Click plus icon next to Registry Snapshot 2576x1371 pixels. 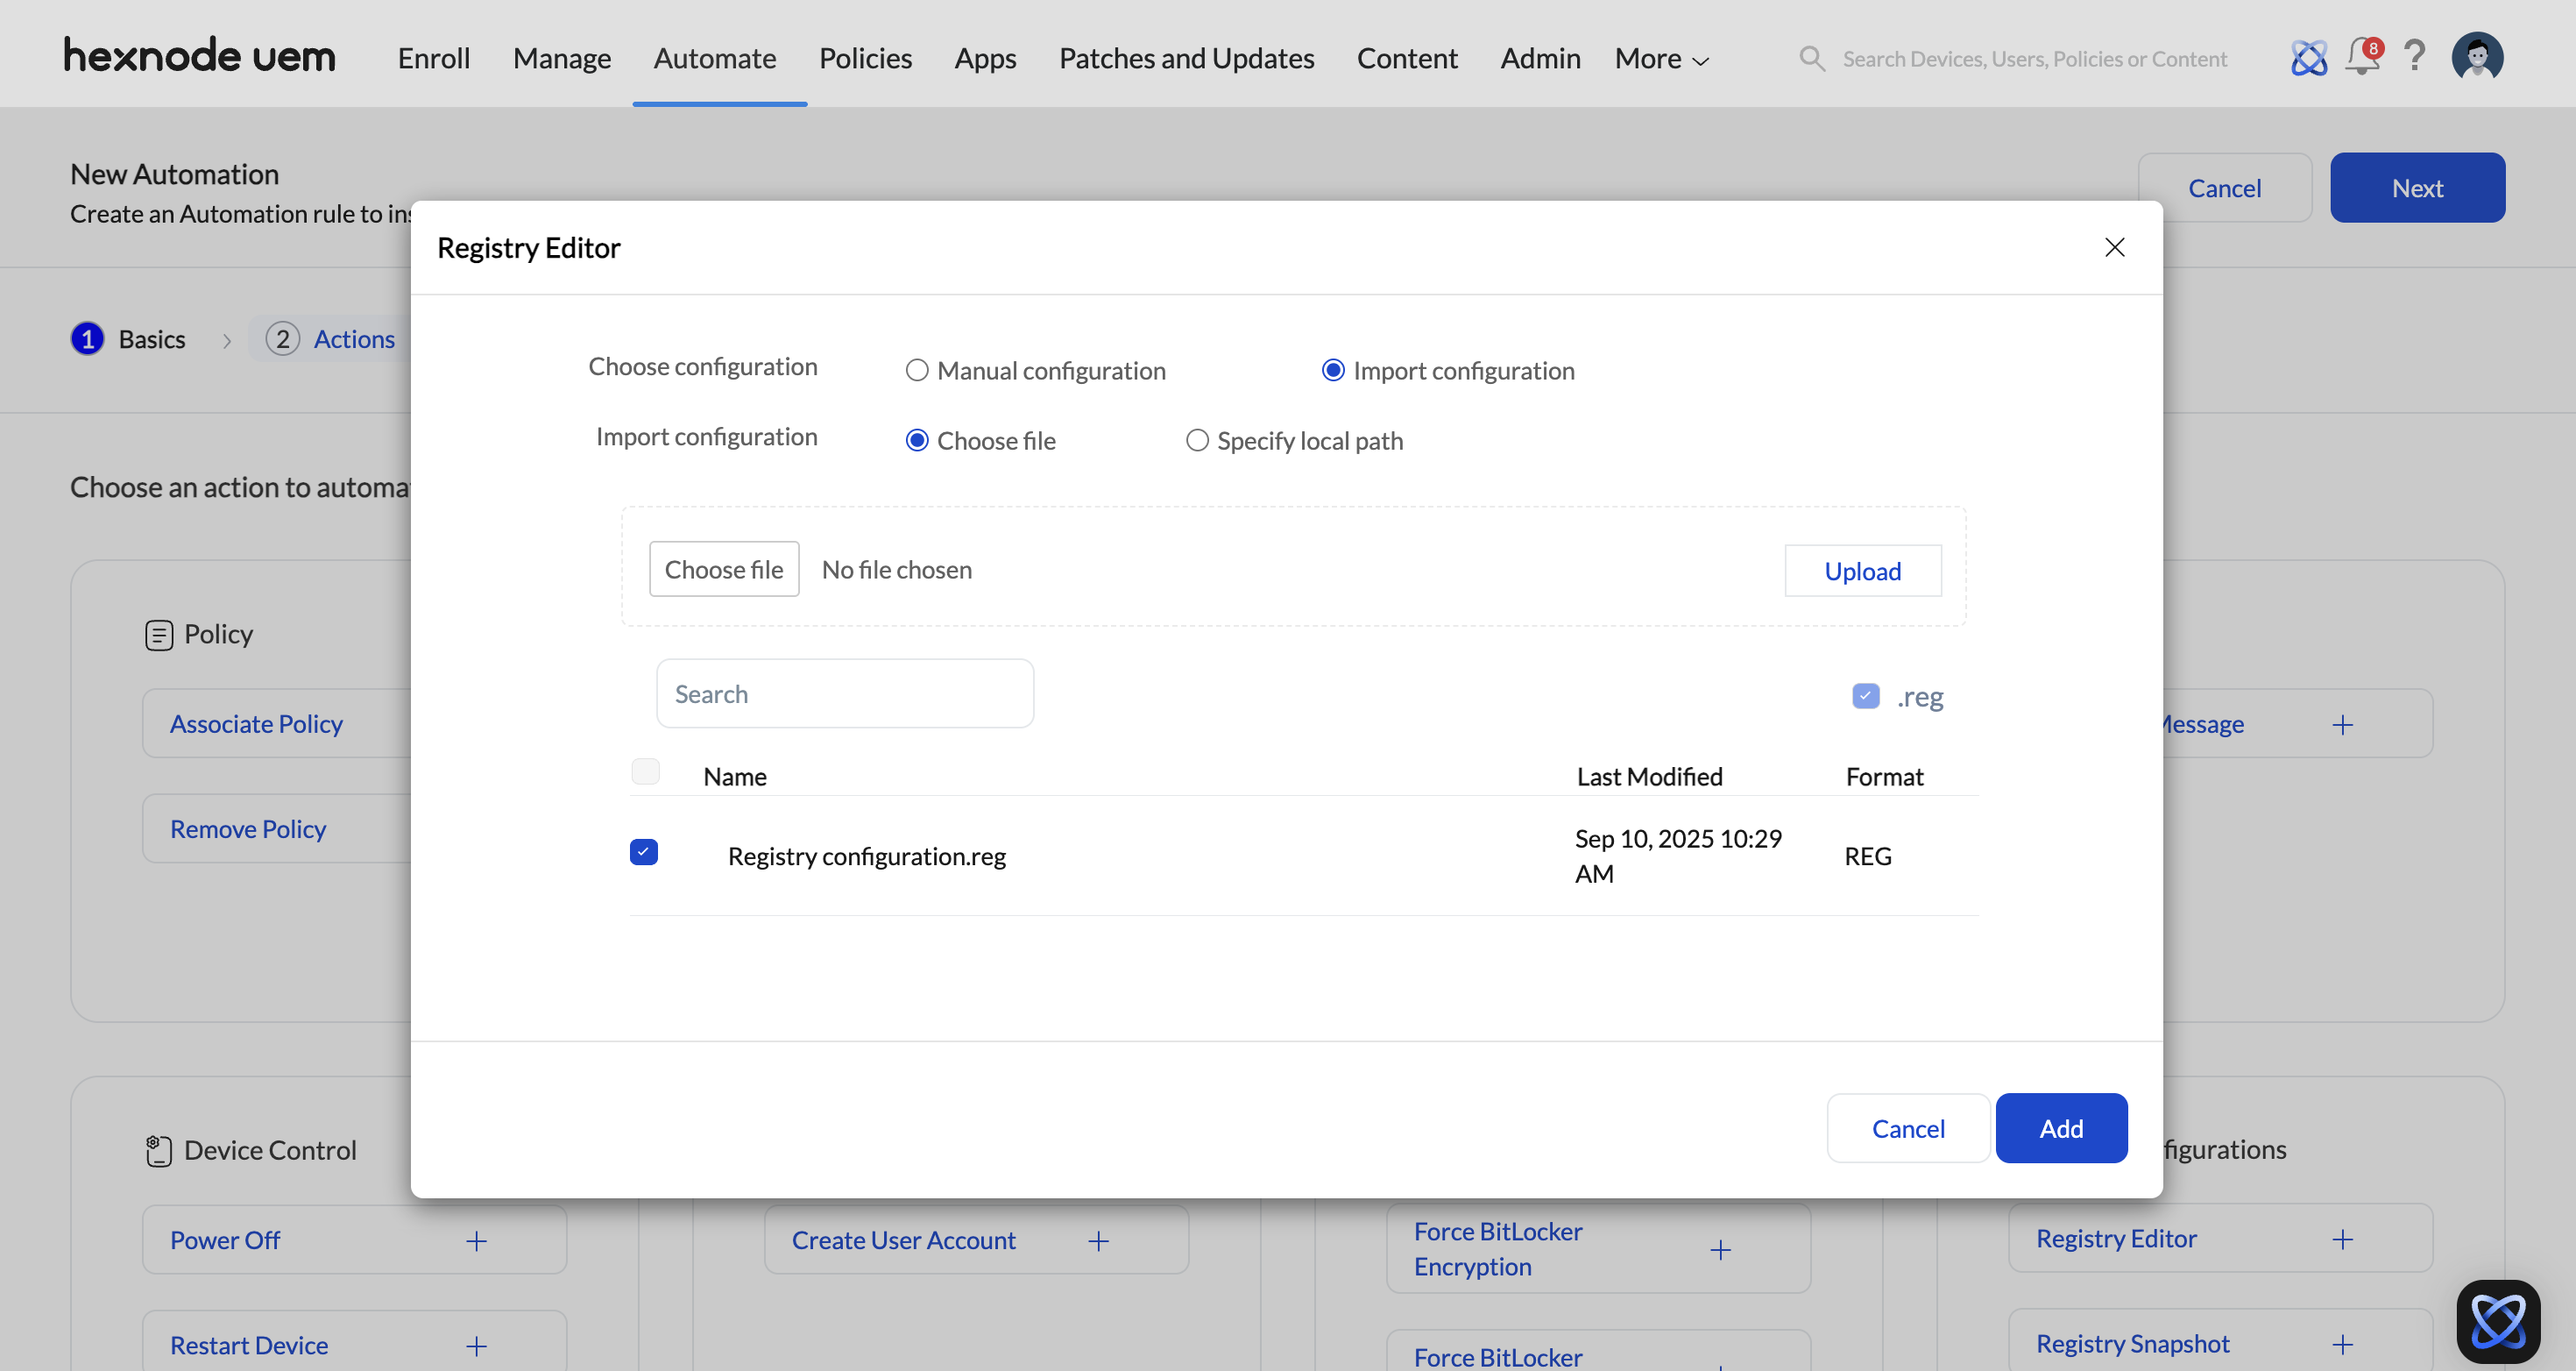[x=2342, y=1344]
